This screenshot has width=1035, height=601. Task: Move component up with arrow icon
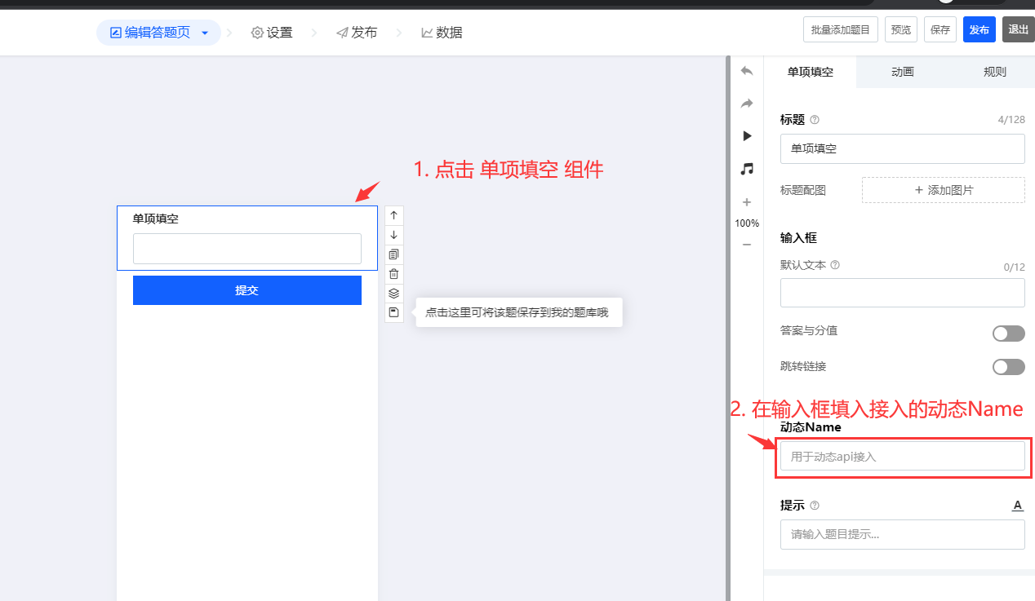(x=393, y=215)
